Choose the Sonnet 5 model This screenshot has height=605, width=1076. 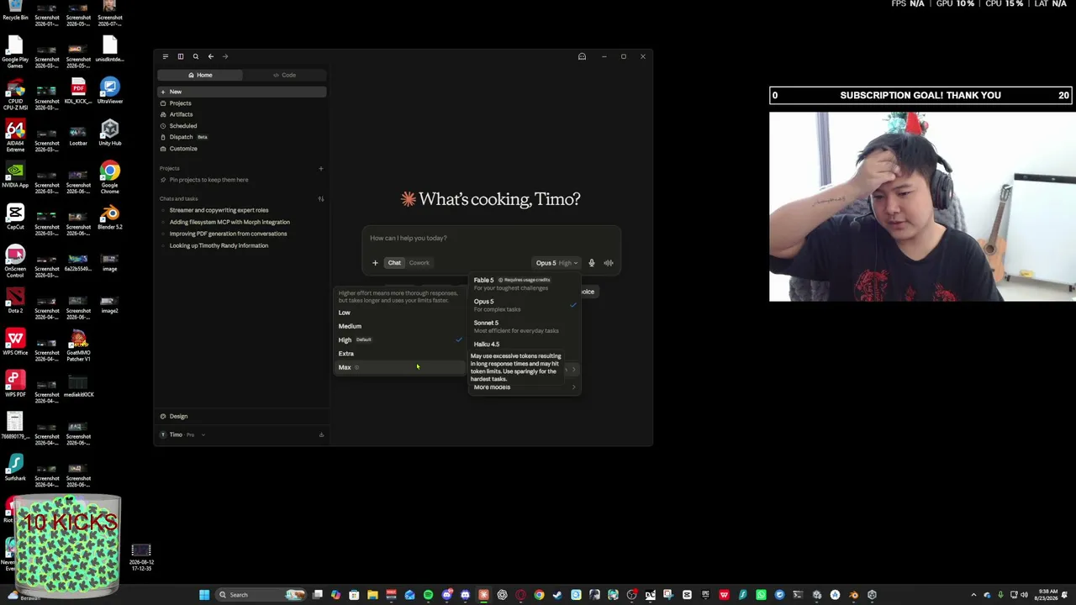click(x=525, y=326)
